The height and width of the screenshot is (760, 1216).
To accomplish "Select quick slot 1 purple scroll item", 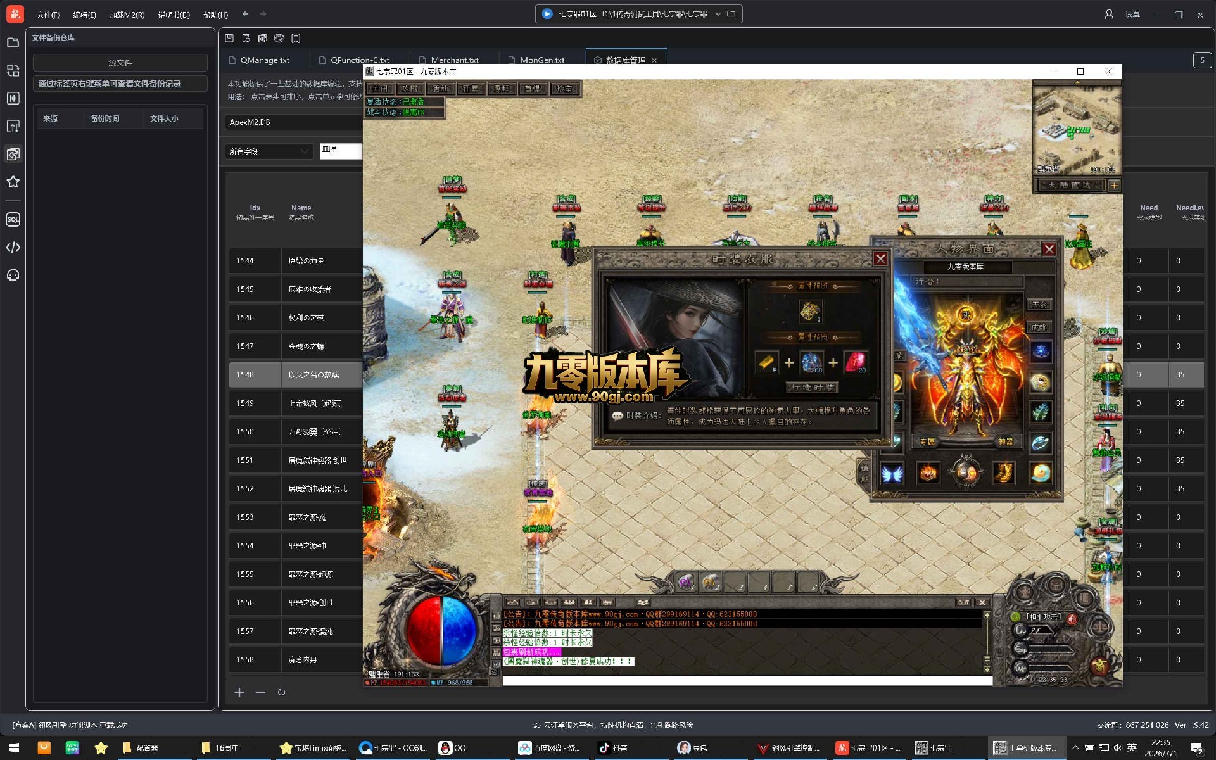I will click(x=686, y=581).
